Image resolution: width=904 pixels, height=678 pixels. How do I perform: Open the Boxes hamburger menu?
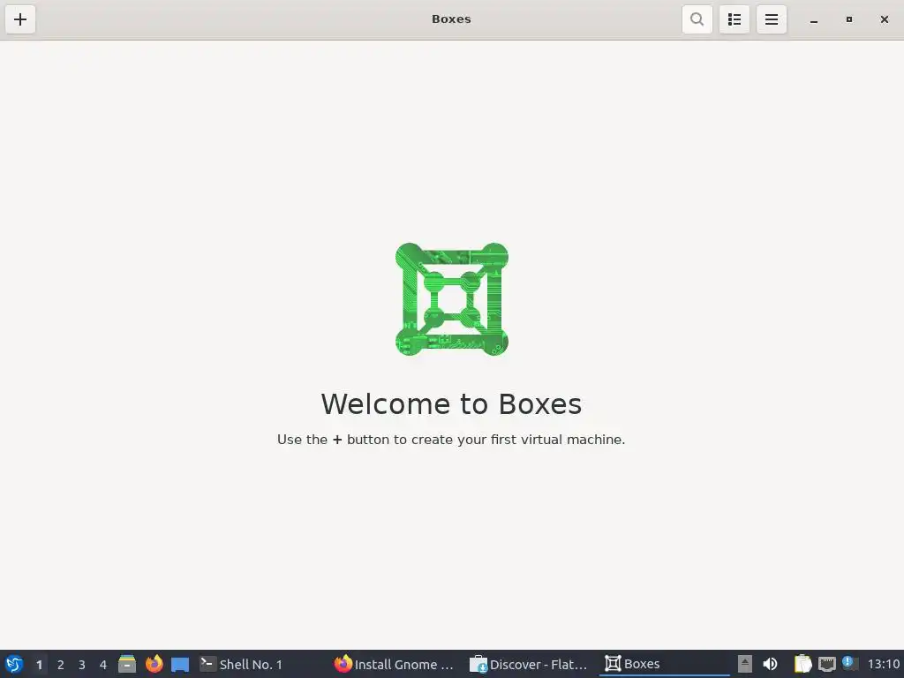[772, 19]
